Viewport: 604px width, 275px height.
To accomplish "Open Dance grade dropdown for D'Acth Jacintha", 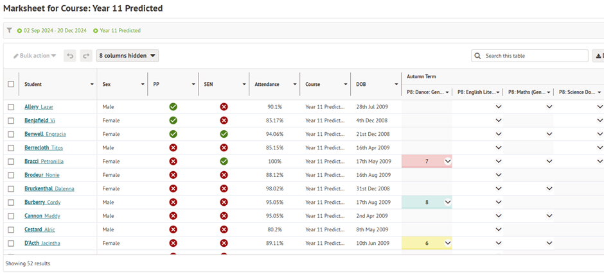I will [x=448, y=244].
